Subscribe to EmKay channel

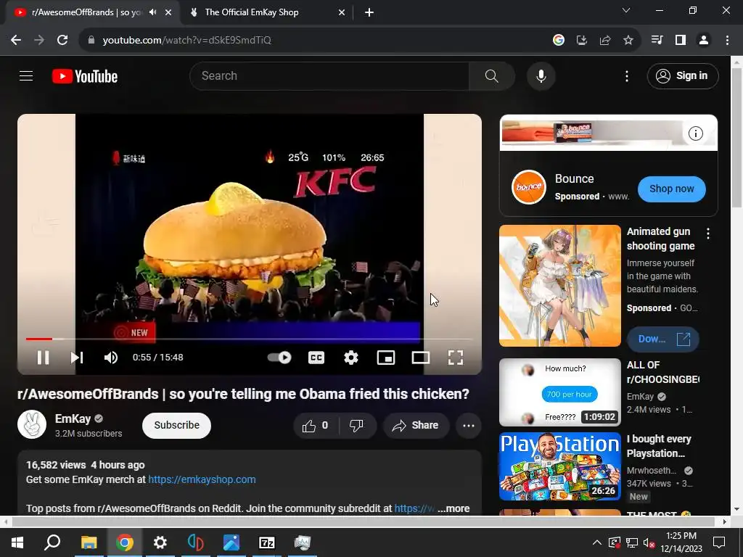point(177,425)
